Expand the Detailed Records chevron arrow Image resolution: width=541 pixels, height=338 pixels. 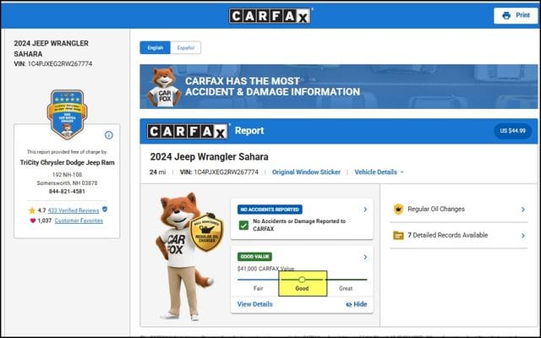click(x=523, y=236)
